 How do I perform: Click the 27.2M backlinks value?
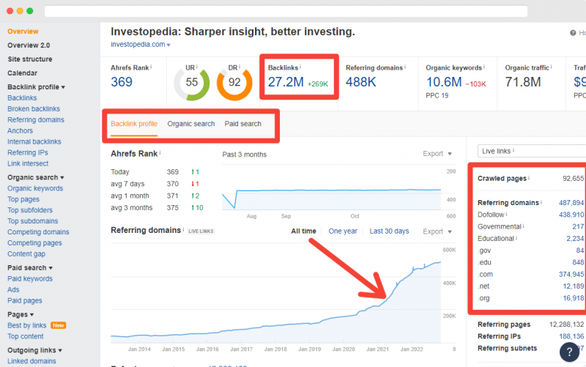[286, 82]
